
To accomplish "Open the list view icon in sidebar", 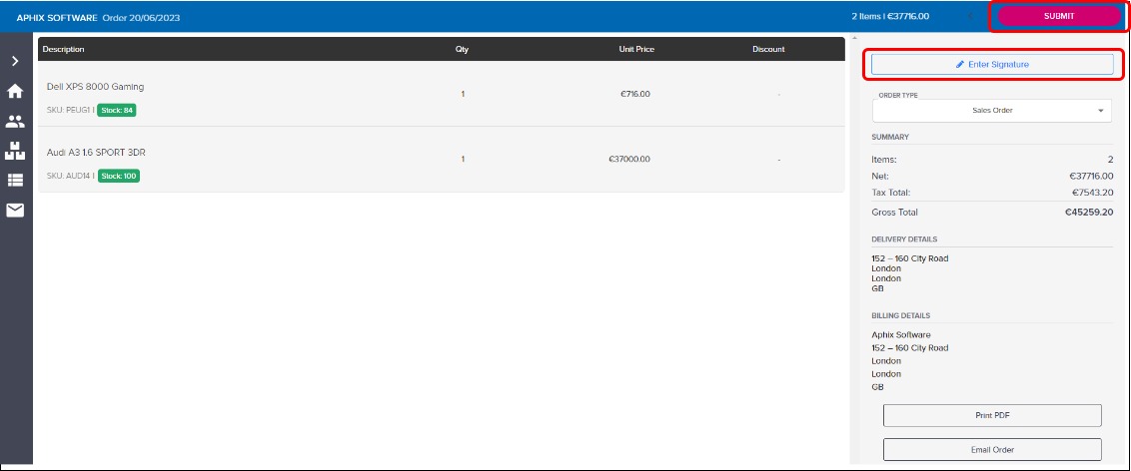I will tap(15, 181).
